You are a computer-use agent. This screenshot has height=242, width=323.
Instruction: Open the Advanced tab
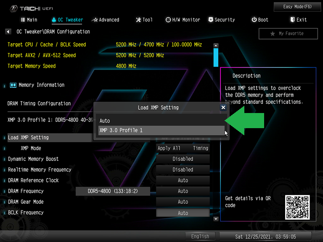(106, 20)
